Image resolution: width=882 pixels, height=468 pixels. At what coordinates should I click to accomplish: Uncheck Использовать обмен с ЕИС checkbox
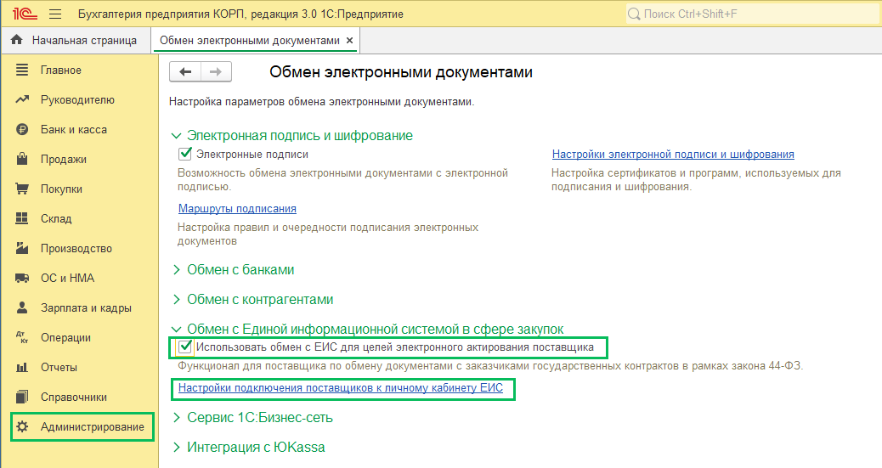coord(185,347)
